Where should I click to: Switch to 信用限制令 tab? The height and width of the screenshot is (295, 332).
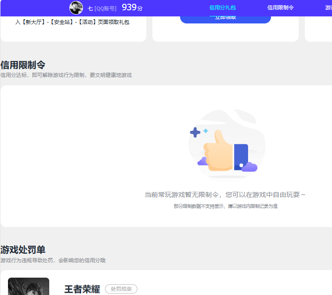(280, 8)
